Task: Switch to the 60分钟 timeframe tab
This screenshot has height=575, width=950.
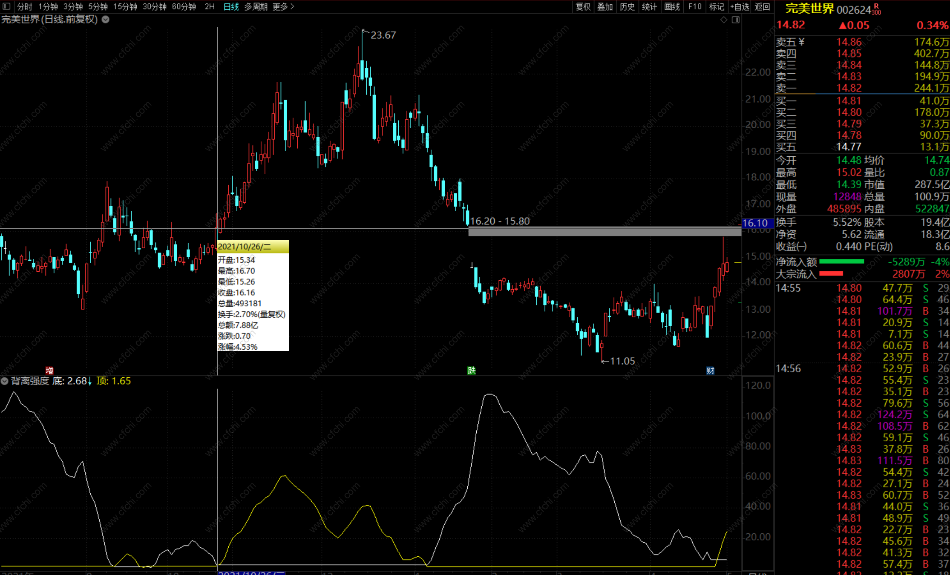Action: pyautogui.click(x=184, y=6)
